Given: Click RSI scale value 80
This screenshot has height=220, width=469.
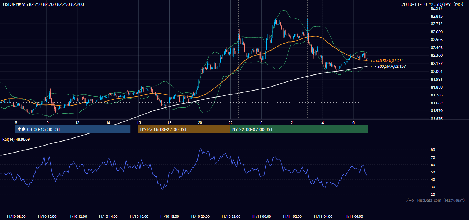Looking at the screenshot, I should click(x=433, y=150).
